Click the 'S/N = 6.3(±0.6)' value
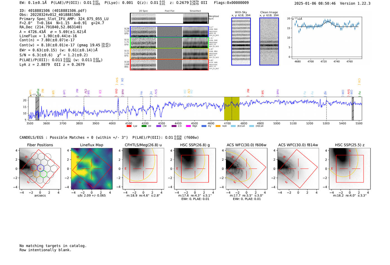The image size is (390, 265). [36, 55]
